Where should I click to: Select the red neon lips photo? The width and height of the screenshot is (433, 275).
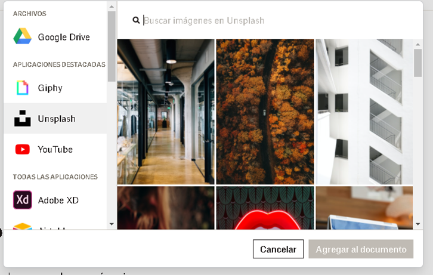[265, 208]
